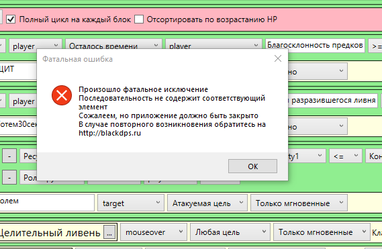Open the Осталось времени dropdown

113,46
